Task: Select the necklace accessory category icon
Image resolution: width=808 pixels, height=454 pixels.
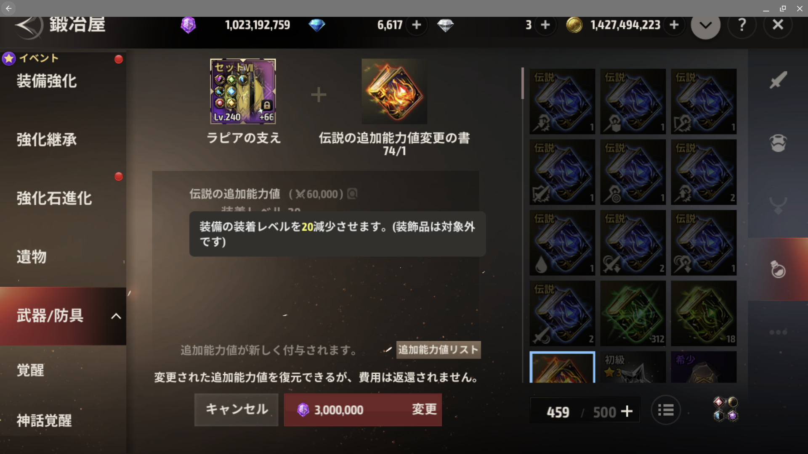Action: [778, 206]
